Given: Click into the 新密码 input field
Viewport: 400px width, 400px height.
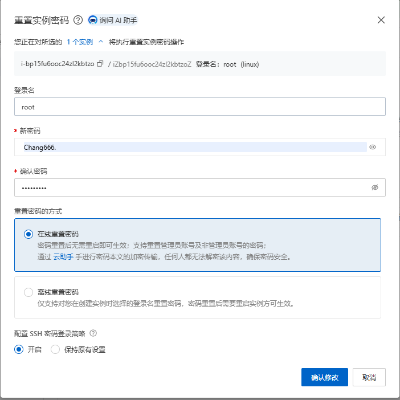Looking at the screenshot, I should click(194, 147).
